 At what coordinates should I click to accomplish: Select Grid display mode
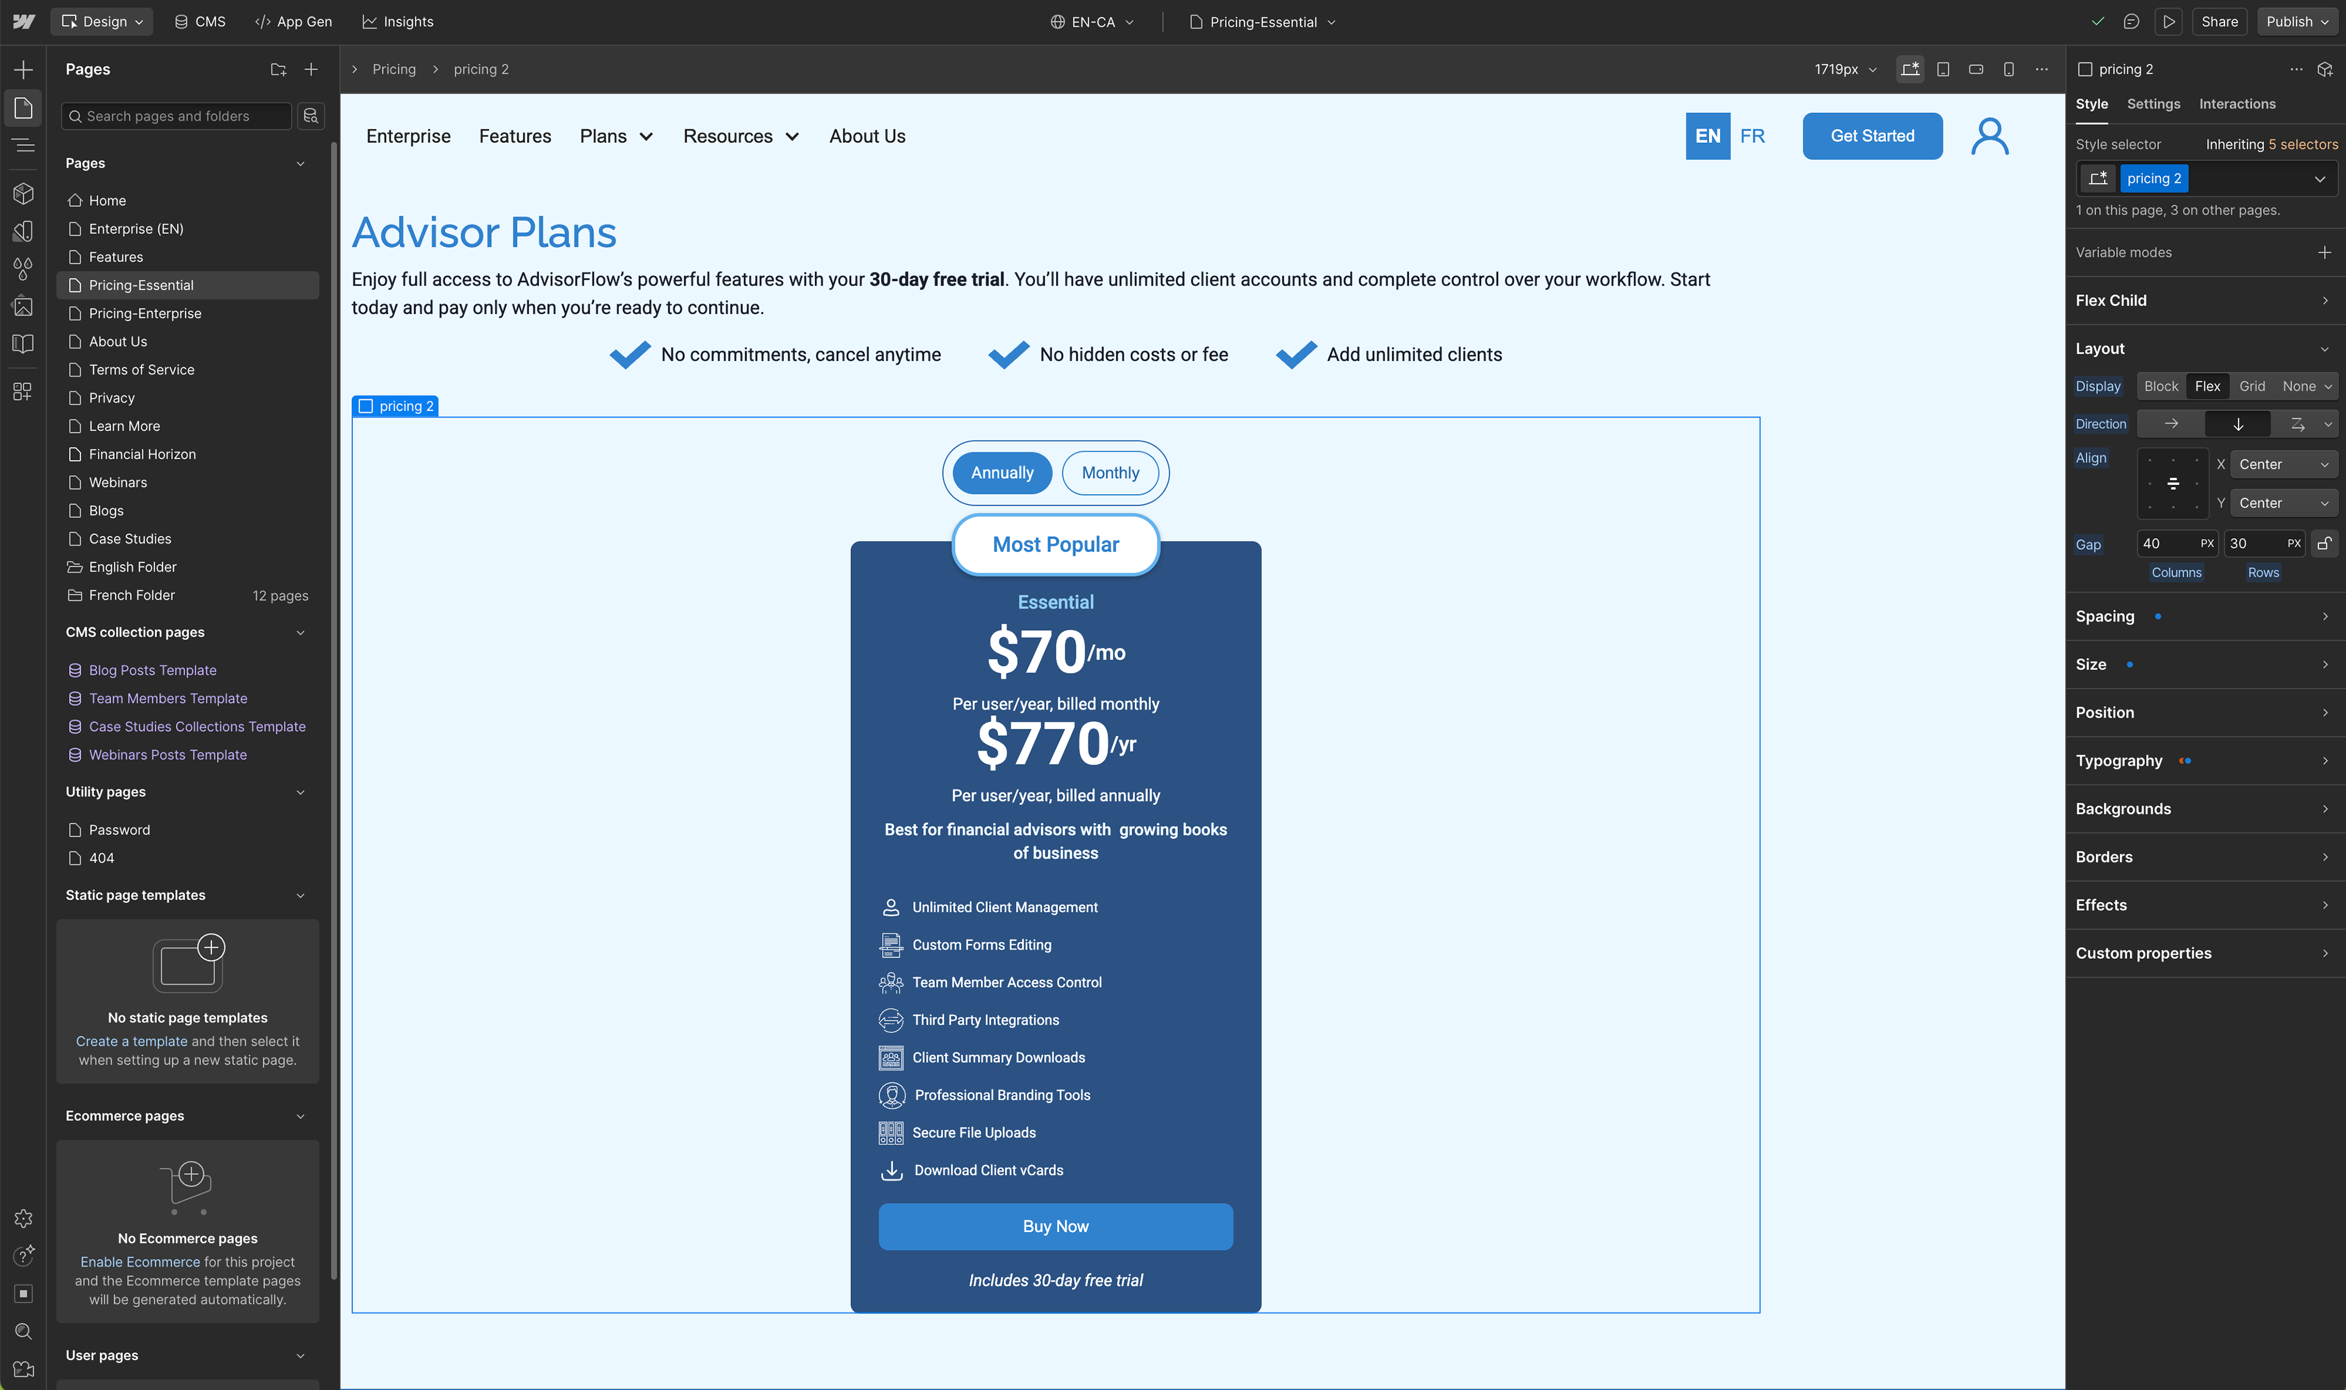click(2253, 386)
